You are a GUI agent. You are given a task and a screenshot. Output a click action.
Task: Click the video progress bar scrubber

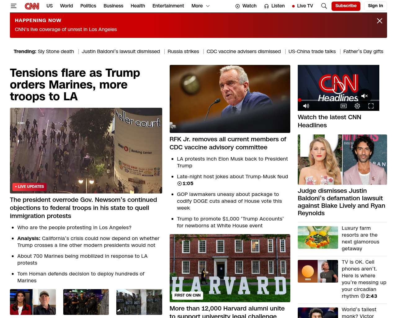click(300, 100)
